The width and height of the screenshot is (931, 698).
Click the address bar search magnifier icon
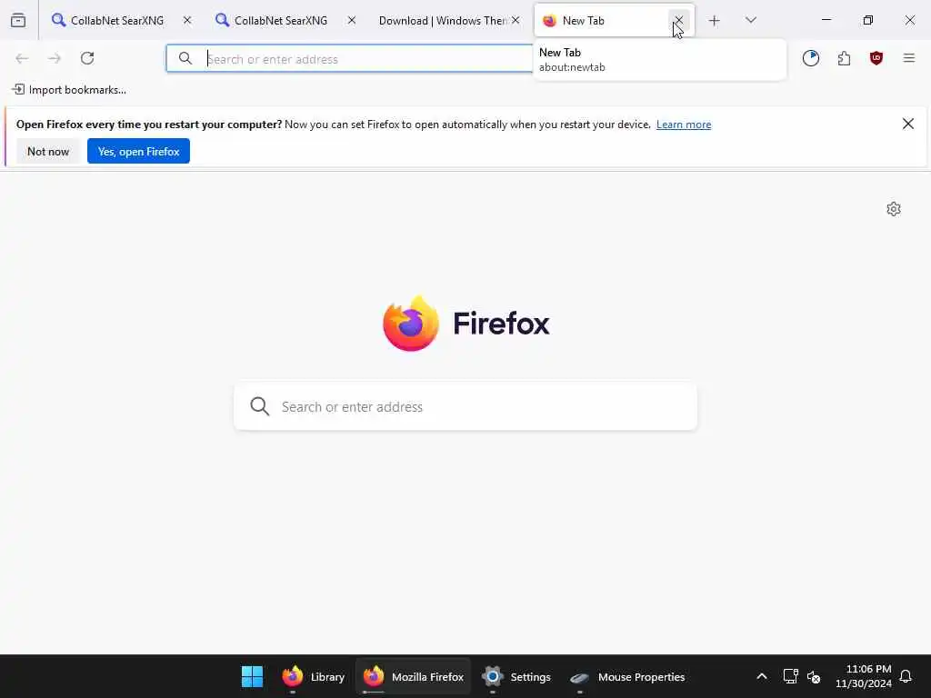[x=185, y=59]
